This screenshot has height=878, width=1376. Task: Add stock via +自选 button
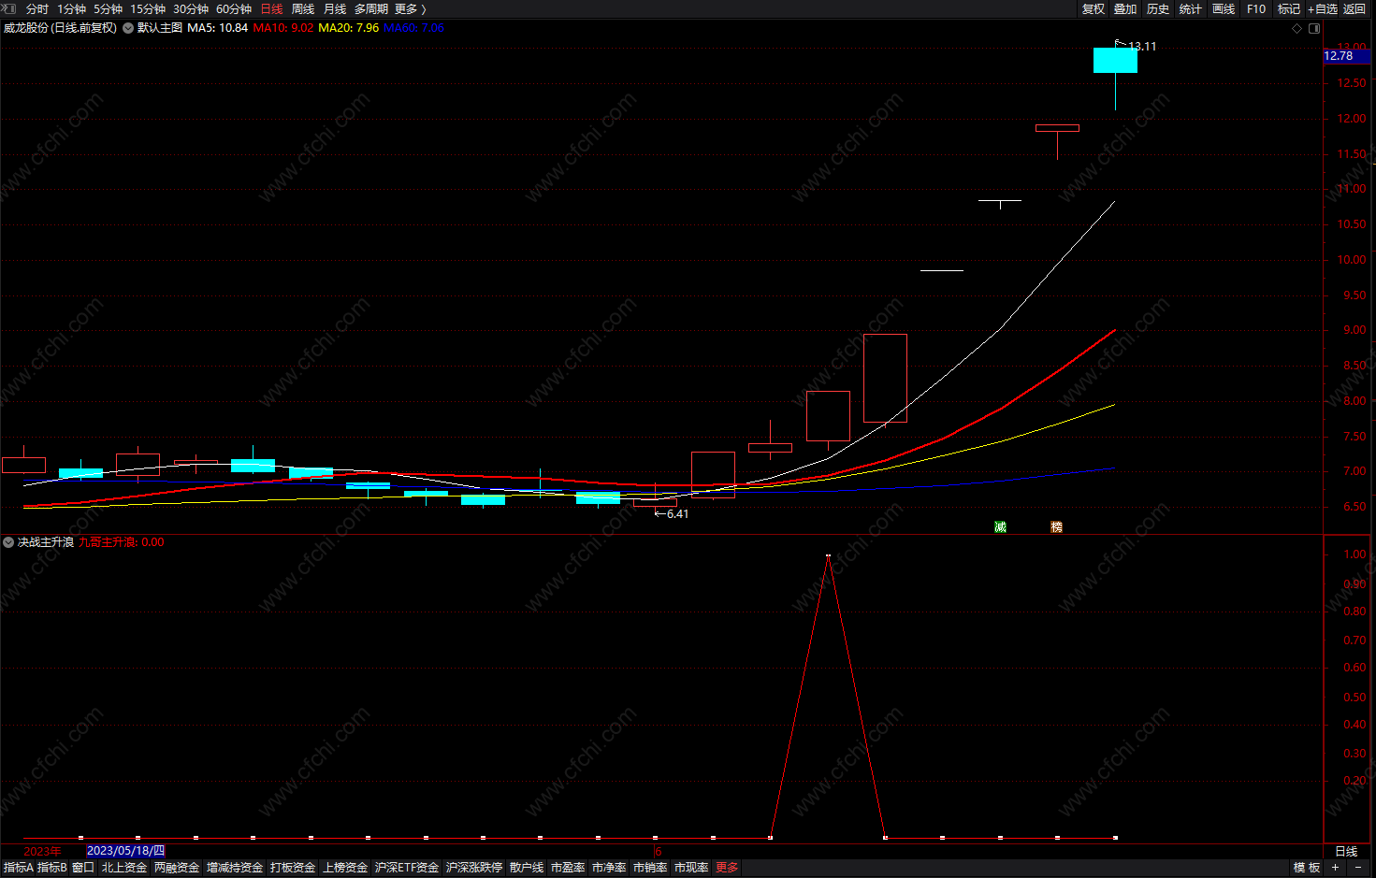(x=1323, y=9)
